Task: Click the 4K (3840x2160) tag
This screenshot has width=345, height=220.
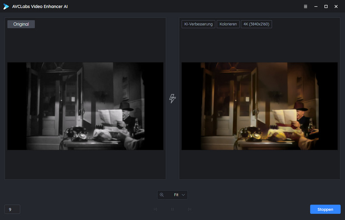Action: click(x=256, y=24)
